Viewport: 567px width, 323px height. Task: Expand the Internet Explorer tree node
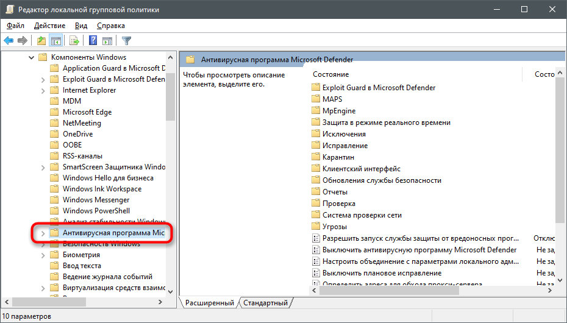(x=43, y=90)
